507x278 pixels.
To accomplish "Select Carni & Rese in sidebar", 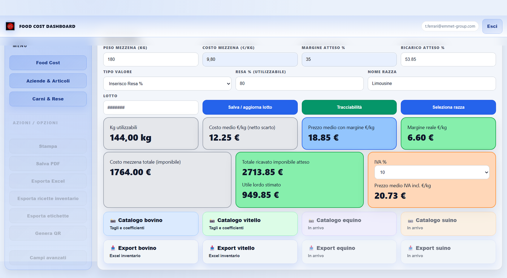I will (x=48, y=99).
